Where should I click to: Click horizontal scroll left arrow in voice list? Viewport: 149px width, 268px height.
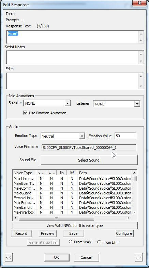[x=15, y=218]
